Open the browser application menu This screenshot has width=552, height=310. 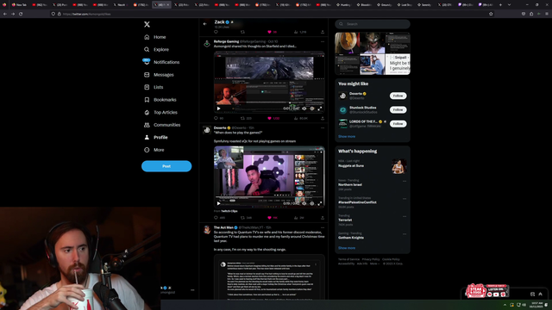point(546,14)
